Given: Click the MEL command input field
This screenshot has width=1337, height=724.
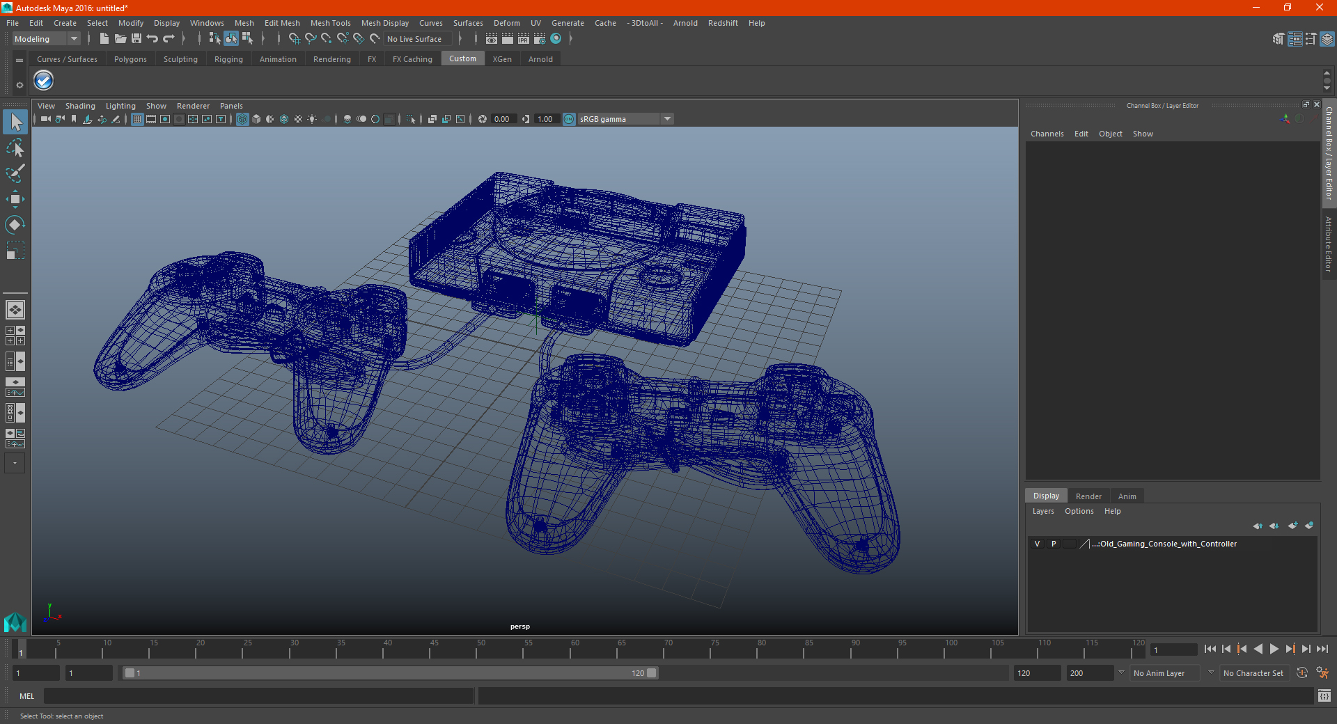Looking at the screenshot, I should [x=258, y=695].
